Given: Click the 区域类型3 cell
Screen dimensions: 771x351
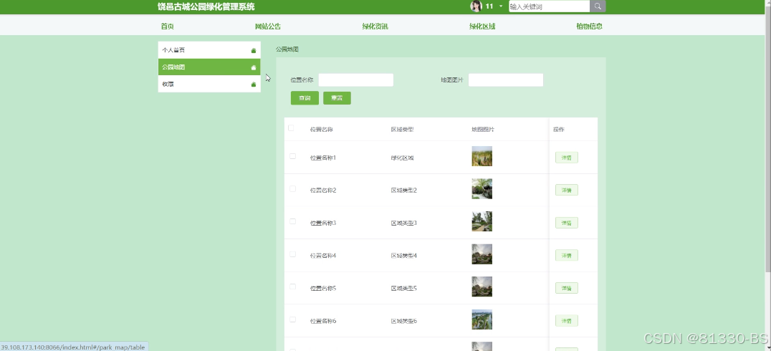Looking at the screenshot, I should [403, 223].
